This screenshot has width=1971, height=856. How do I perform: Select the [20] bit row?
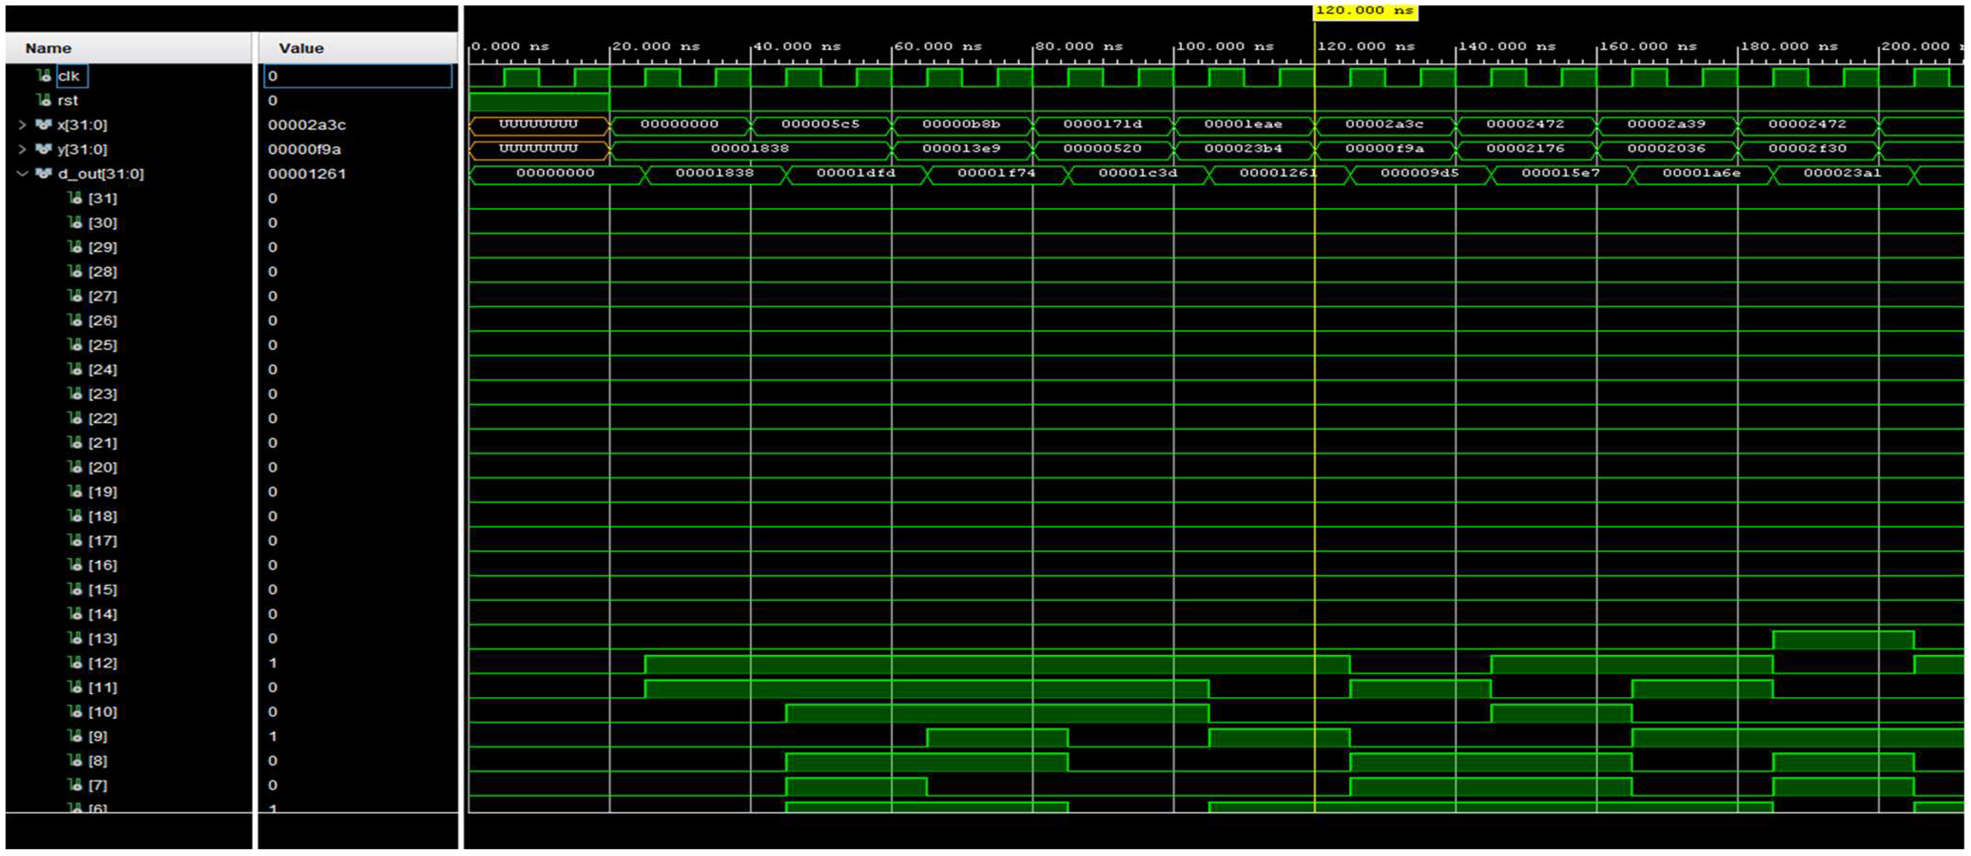click(x=103, y=467)
